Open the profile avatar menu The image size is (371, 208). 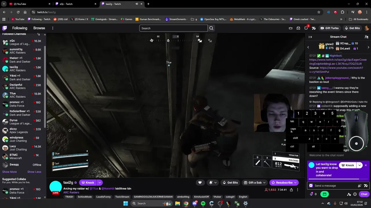pos(367,28)
